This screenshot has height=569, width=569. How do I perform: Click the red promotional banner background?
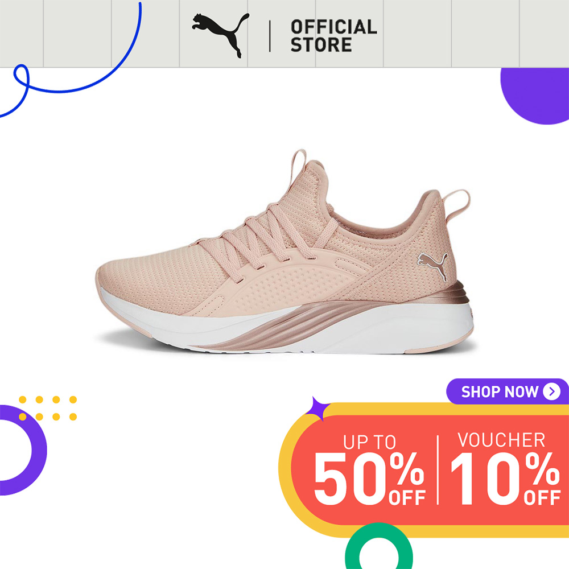pos(430,470)
